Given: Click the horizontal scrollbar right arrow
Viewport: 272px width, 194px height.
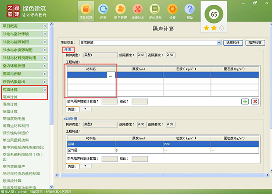Looking at the screenshot, I should 268,175.
